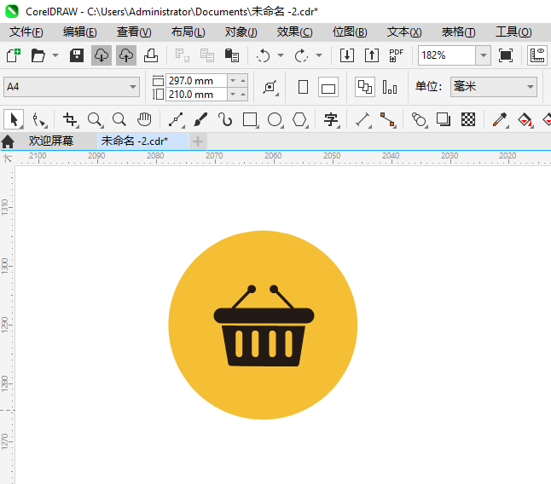Click the page width 297.0 mm field

click(196, 80)
